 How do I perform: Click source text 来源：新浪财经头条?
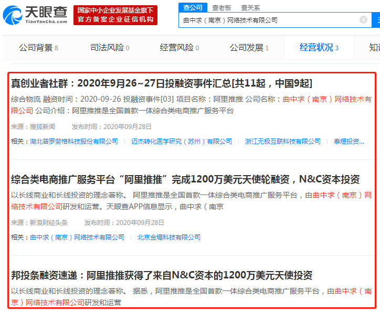coord(39,223)
